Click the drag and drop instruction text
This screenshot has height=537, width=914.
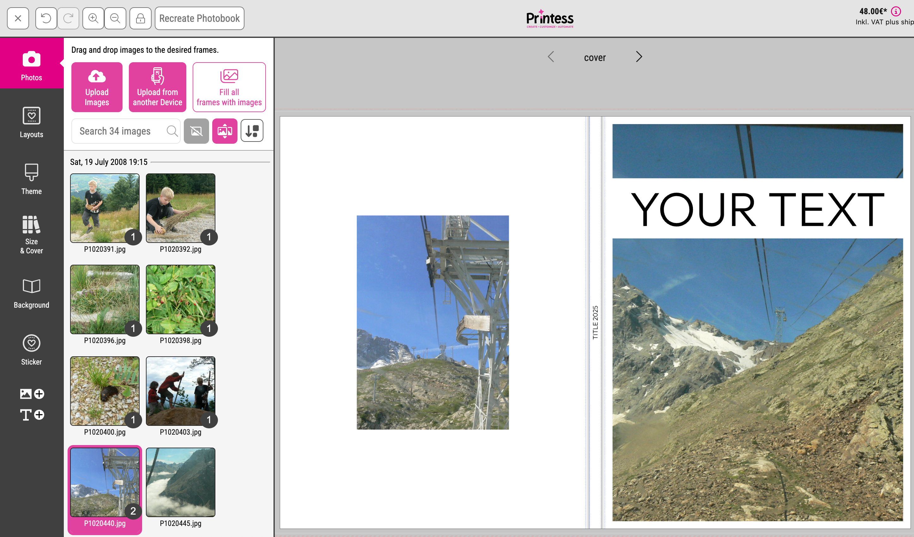tap(145, 50)
